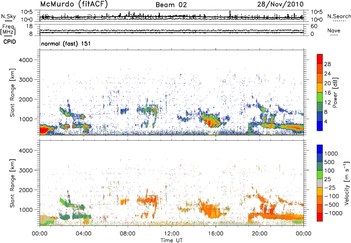
Task: Click the "1000" tick on the Velocity colorbar
Action: click(x=331, y=154)
